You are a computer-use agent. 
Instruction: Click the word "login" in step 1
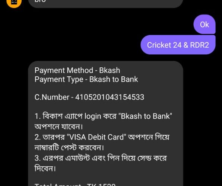click(x=93, y=116)
